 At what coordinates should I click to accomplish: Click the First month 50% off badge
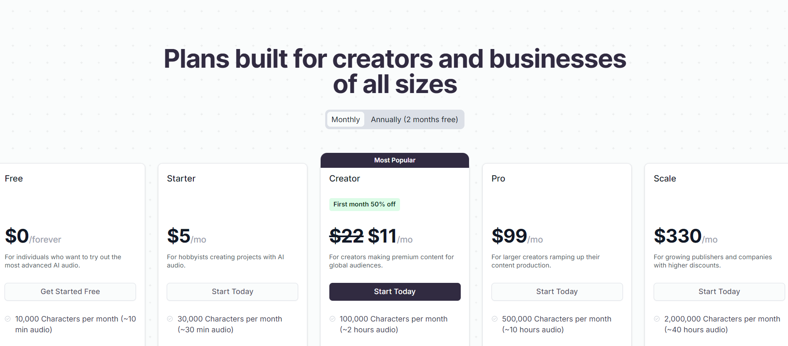[x=364, y=204]
